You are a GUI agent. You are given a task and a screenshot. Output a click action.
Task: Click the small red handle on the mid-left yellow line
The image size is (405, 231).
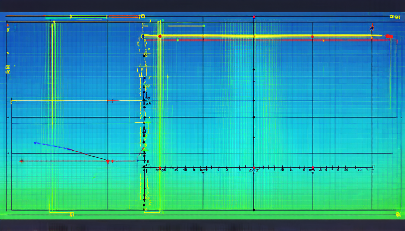[x=112, y=101]
